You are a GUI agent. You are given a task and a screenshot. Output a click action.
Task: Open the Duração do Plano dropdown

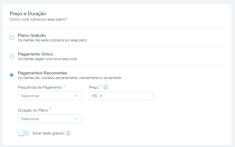pyautogui.click(x=50, y=119)
